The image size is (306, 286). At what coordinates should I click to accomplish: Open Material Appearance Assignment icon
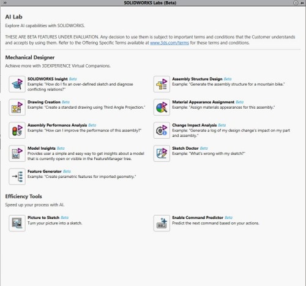click(x=162, y=107)
